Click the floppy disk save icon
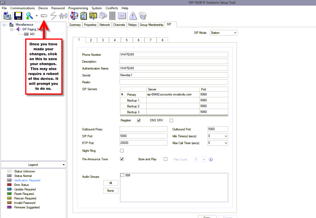Image resolution: width=316 pixels, height=218 pixels. click(x=19, y=16)
